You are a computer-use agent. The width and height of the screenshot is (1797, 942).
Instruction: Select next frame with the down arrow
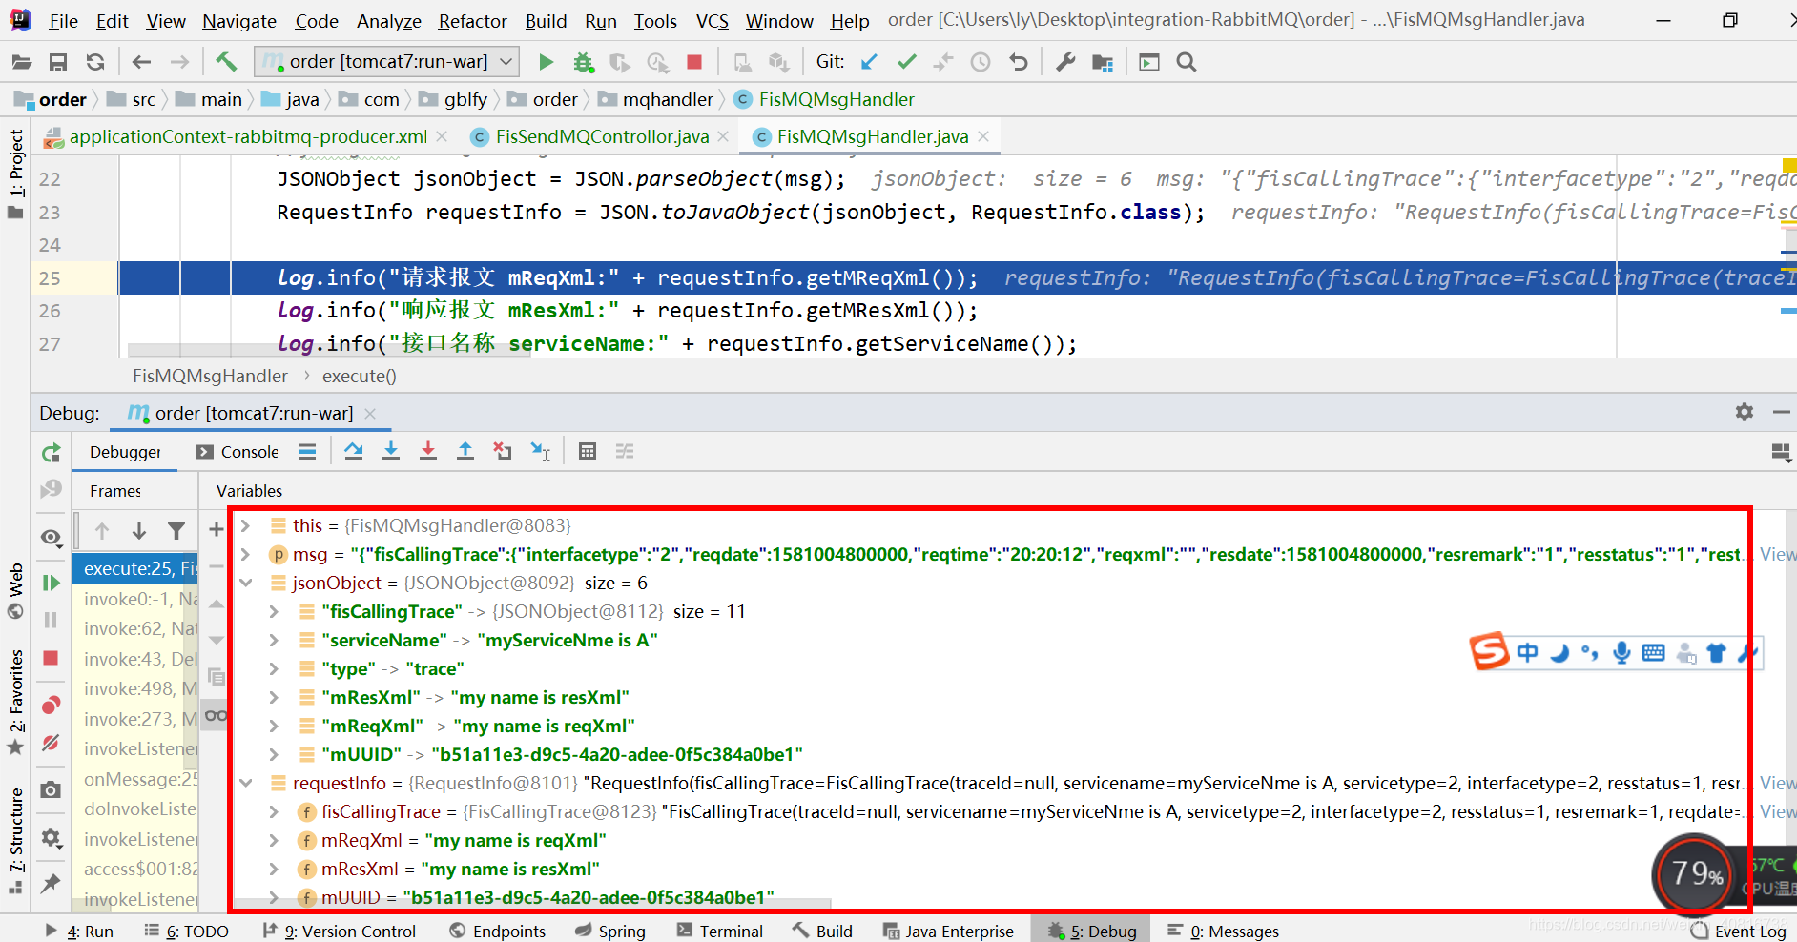click(x=139, y=530)
